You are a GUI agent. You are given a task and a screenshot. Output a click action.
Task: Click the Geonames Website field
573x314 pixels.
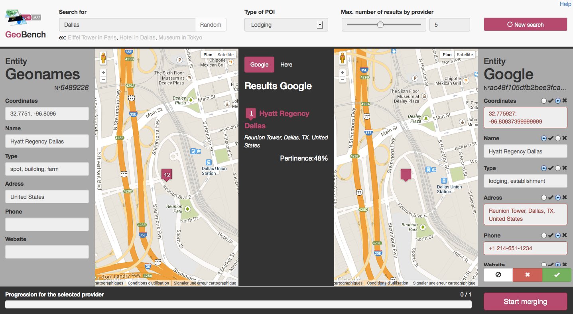click(47, 252)
